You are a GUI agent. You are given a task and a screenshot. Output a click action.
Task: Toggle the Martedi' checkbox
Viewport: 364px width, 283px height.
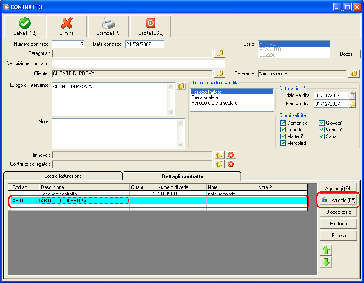pyautogui.click(x=283, y=136)
